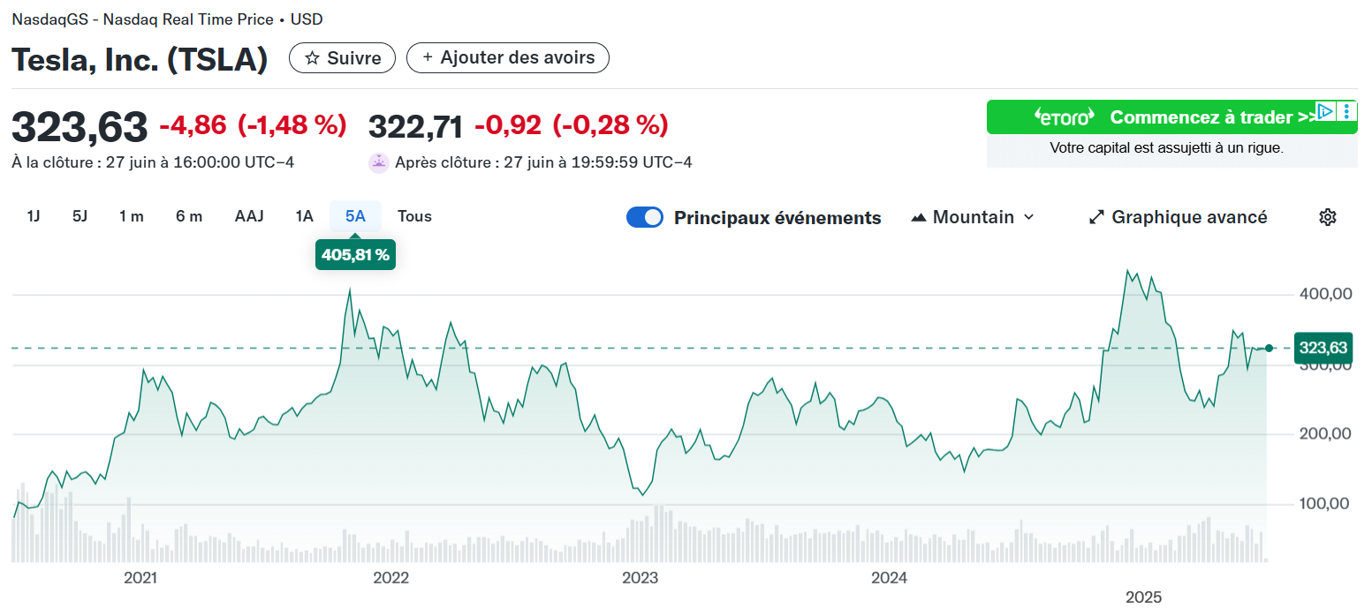Click the Ajouter des avoirs button label
The height and width of the screenshot is (616, 1372).
click(518, 57)
